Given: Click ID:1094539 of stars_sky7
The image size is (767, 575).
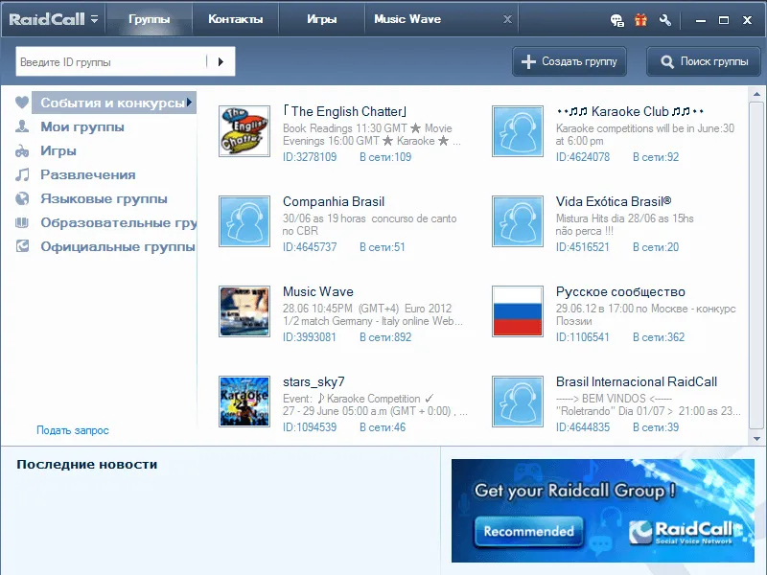Looking at the screenshot, I should coord(310,426).
